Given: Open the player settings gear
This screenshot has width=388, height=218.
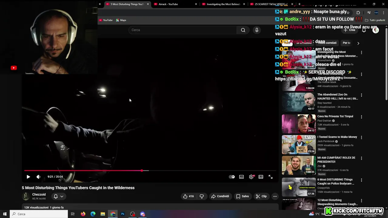Looking at the screenshot, I should (251, 177).
